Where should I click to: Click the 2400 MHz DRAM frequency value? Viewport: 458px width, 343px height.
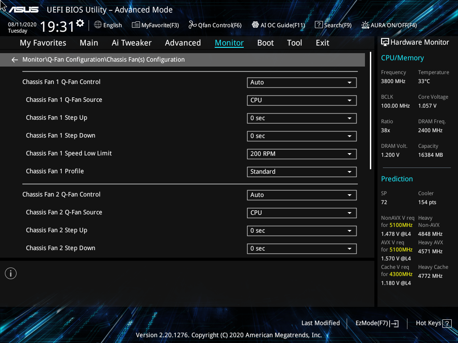(430, 130)
